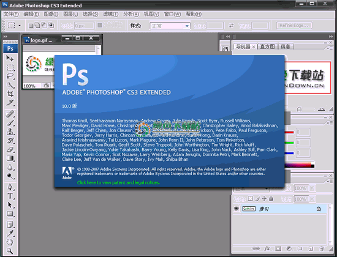This screenshot has width=337, height=257.
Task: Choose New selection mode
Action: pyautogui.click(x=31, y=26)
